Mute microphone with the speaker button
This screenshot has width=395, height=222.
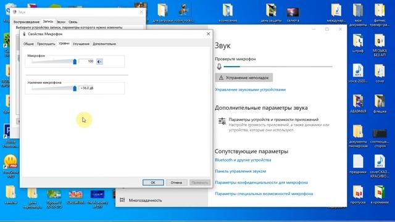[99, 62]
